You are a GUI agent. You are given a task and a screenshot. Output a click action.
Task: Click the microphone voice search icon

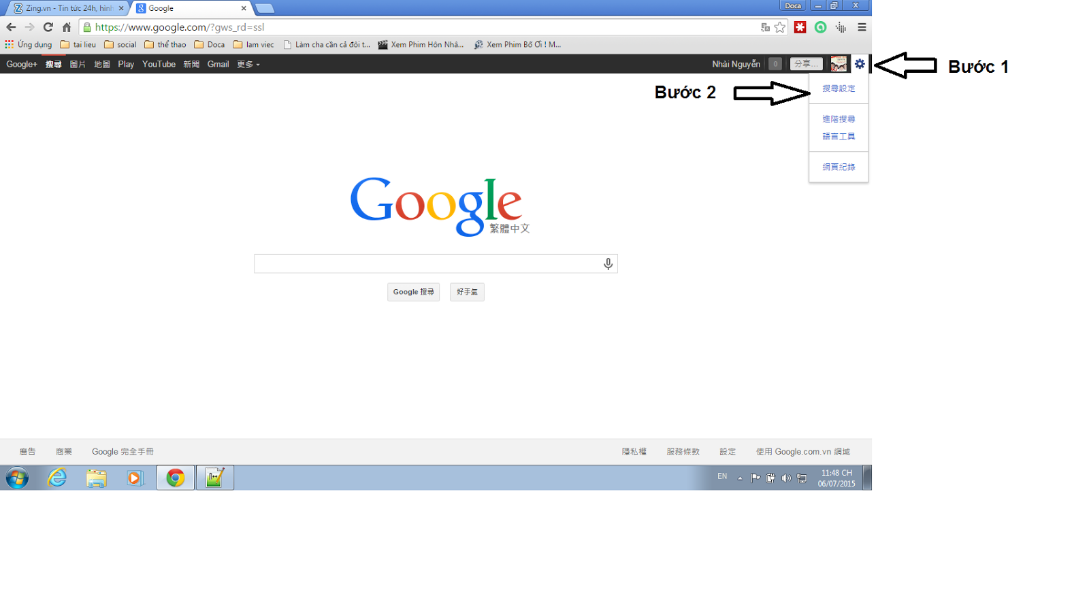coord(608,264)
